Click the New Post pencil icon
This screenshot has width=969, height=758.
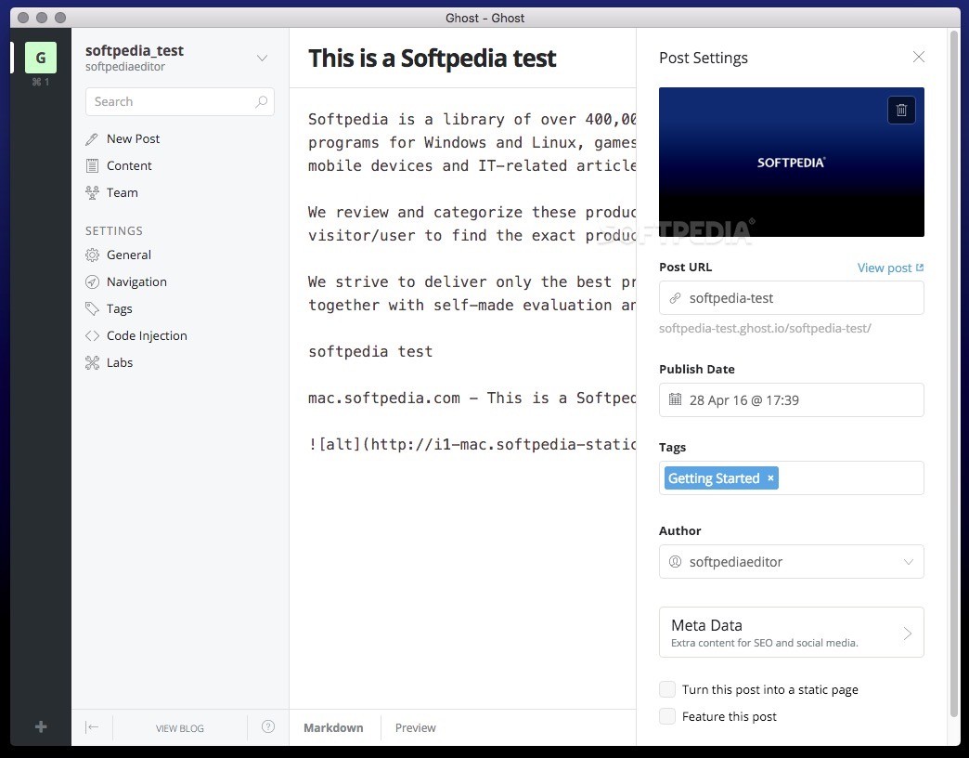[92, 139]
